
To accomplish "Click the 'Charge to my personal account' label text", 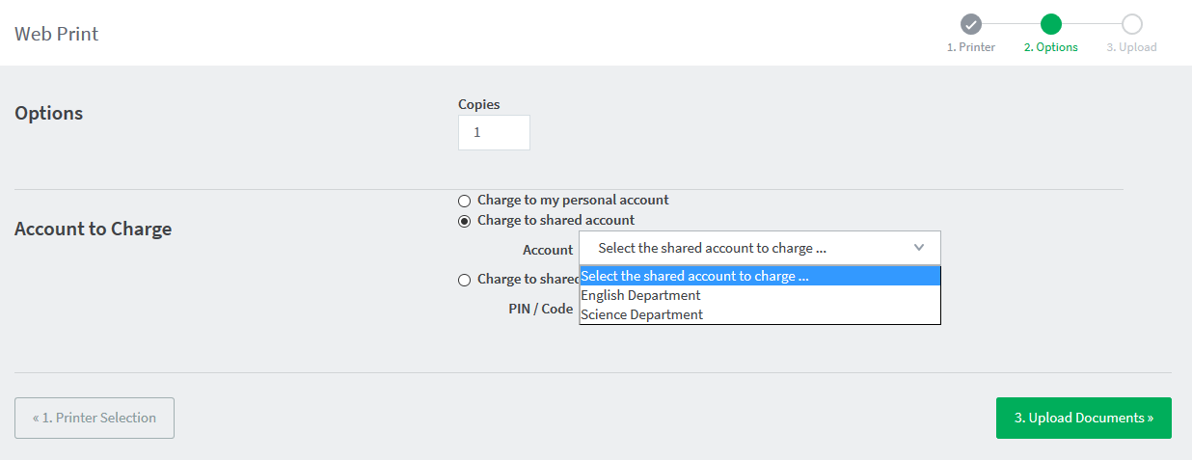I will (x=573, y=200).
